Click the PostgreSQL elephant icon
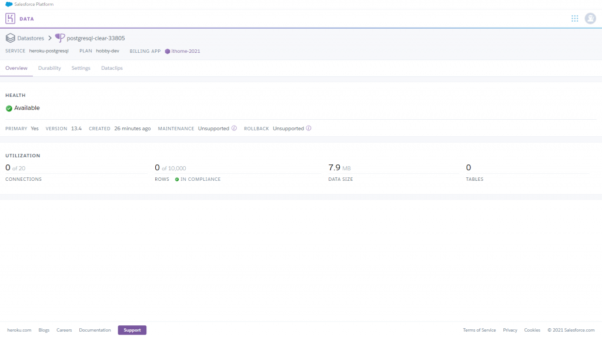602x337 pixels. [x=60, y=38]
